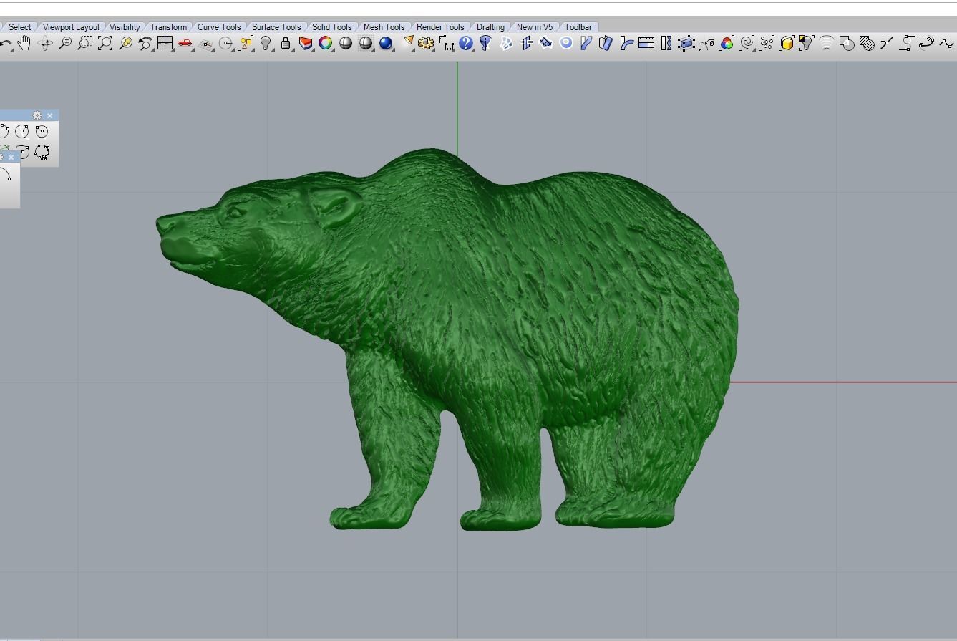957x641 pixels.
Task: Open the gear Options icon
Action: tap(426, 44)
